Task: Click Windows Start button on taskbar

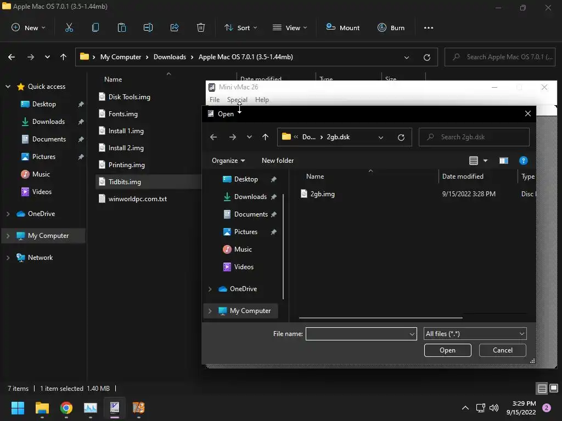Action: 18,408
